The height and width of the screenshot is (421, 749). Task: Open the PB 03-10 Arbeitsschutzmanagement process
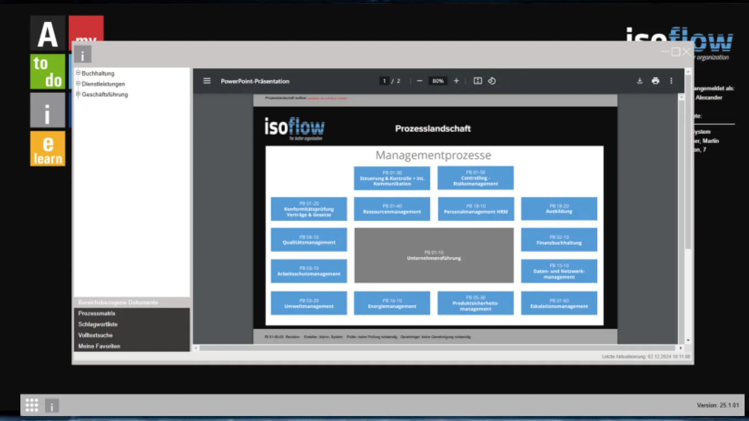click(x=309, y=271)
